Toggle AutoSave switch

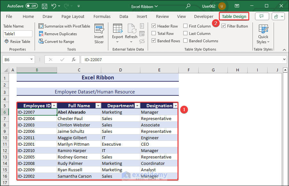point(31,6)
